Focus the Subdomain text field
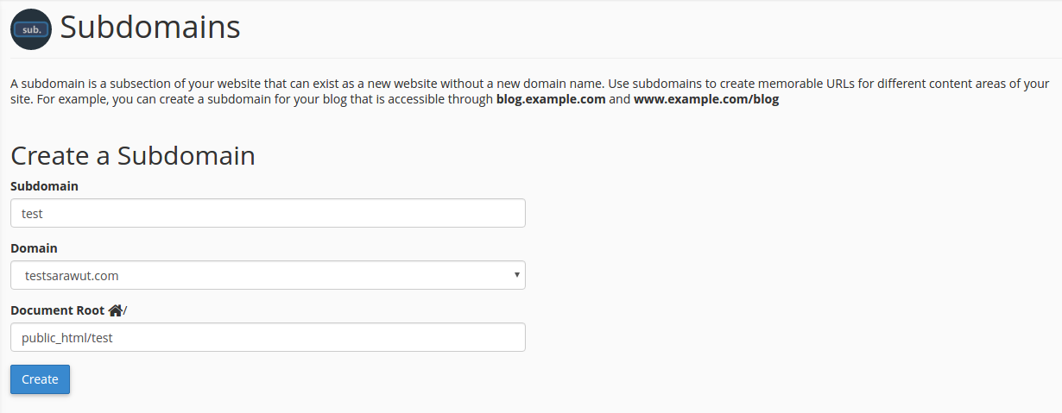Screen dimensions: 1062x413 tap(268, 214)
